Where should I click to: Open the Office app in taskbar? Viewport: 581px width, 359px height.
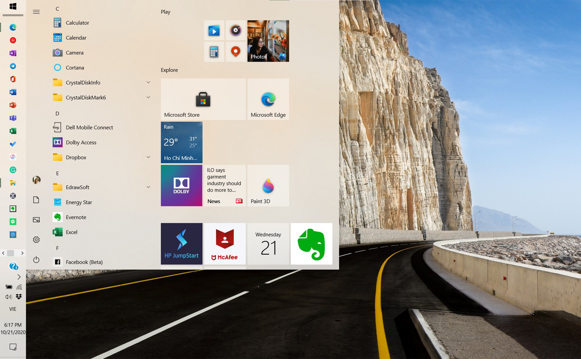click(13, 79)
